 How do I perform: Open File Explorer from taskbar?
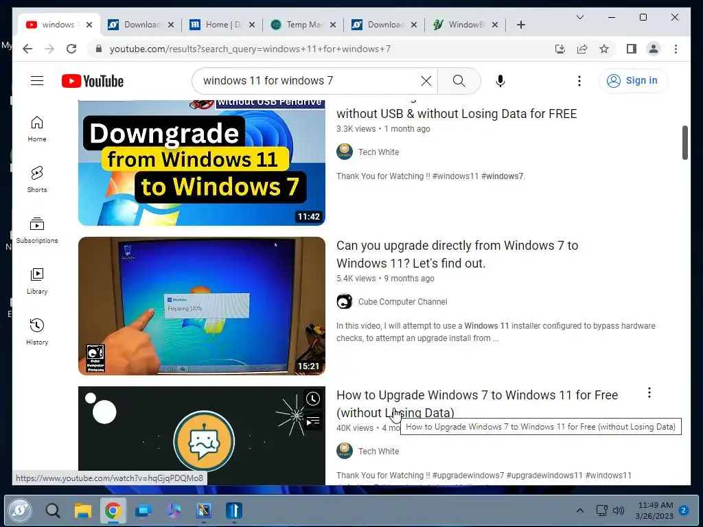[83, 511]
